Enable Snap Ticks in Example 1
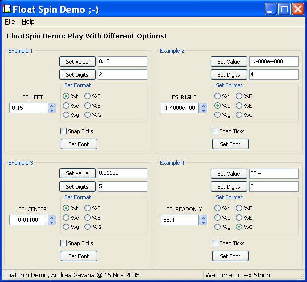The width and height of the screenshot is (307, 282). point(63,131)
